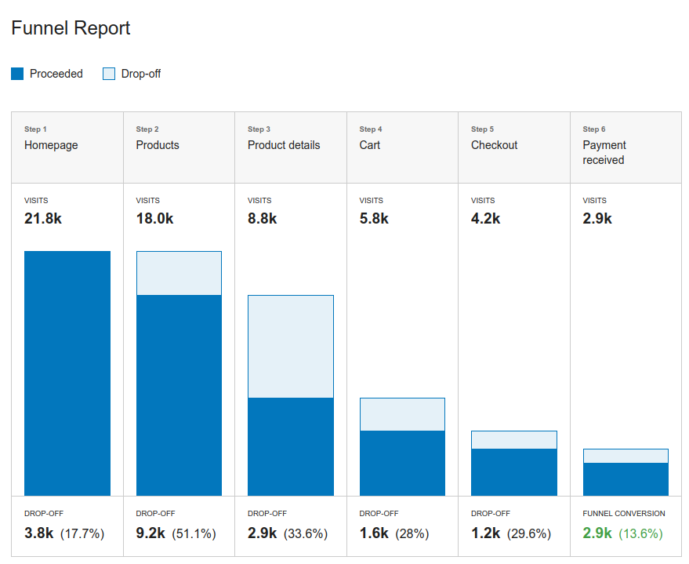Select the Step 1 Homepage header

point(67,147)
